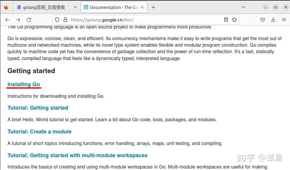Click the Getting started heading
Screen dimensions: 290x170
point(31,71)
